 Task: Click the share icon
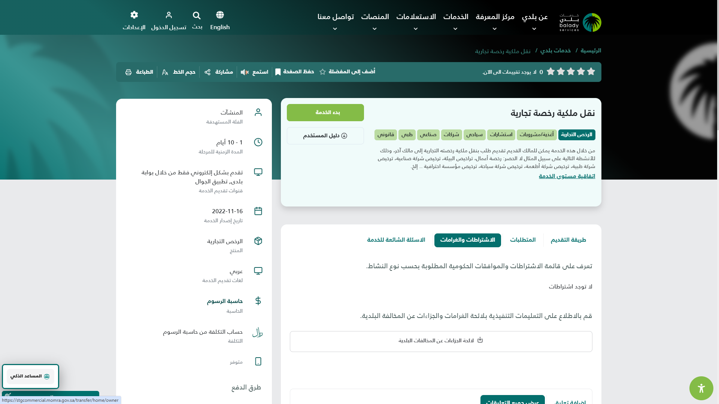[x=207, y=72]
